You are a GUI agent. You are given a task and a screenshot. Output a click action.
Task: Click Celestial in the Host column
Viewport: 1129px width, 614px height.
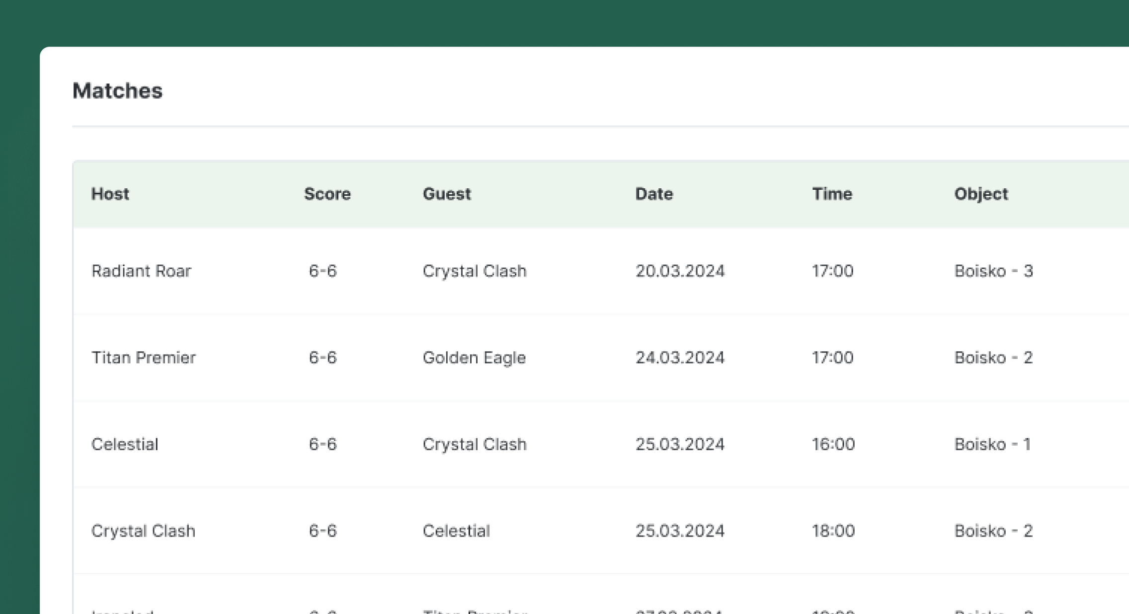[124, 444]
